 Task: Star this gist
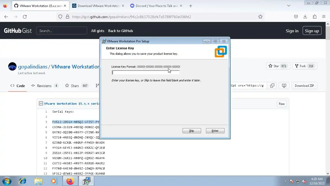(x=274, y=66)
